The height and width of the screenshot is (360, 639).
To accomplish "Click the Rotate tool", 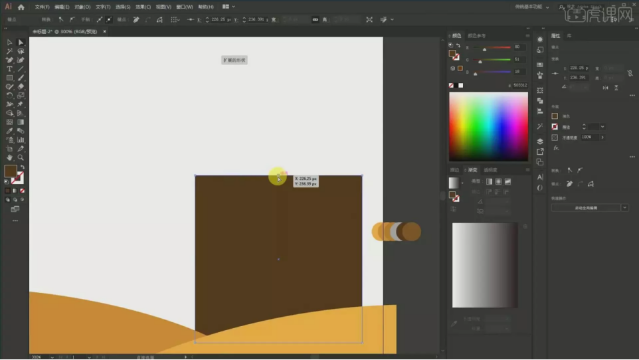I will tap(9, 96).
